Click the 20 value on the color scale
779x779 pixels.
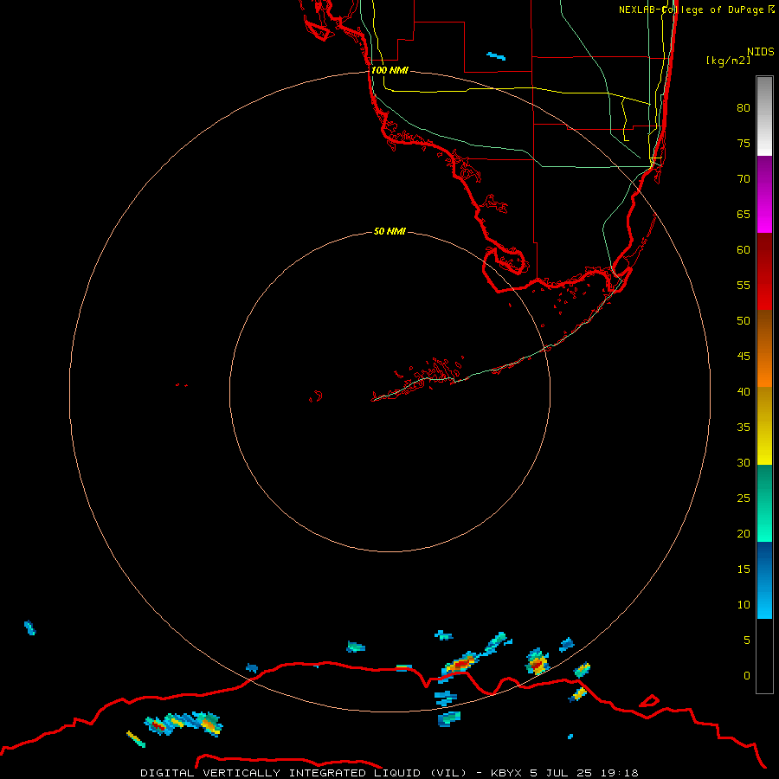[744, 533]
